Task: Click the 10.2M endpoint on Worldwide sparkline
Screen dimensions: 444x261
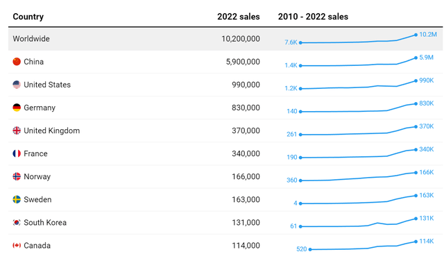Action: (416, 35)
